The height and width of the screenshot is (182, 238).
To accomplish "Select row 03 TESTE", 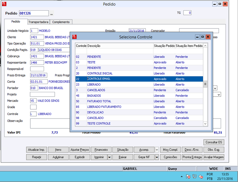I will [x=139, y=62].
